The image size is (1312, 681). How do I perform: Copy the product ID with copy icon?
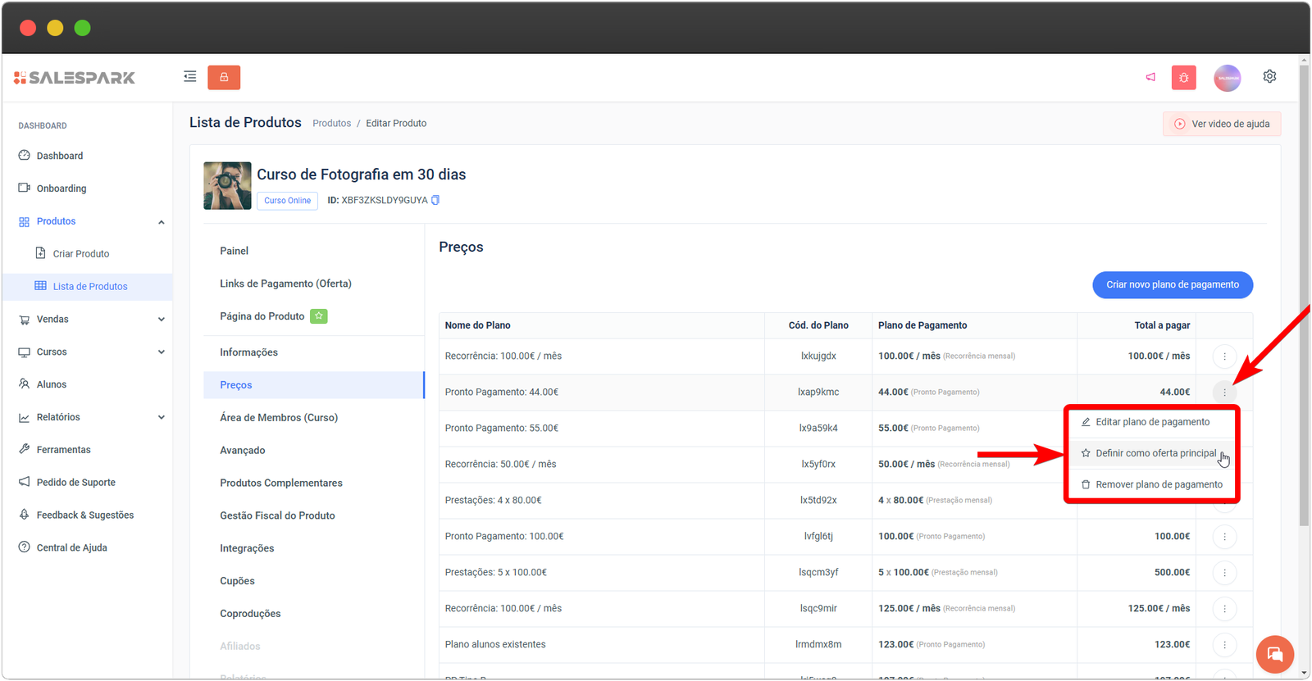click(x=435, y=200)
